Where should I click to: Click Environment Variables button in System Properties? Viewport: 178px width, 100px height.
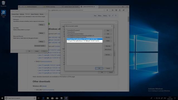coord(40,46)
